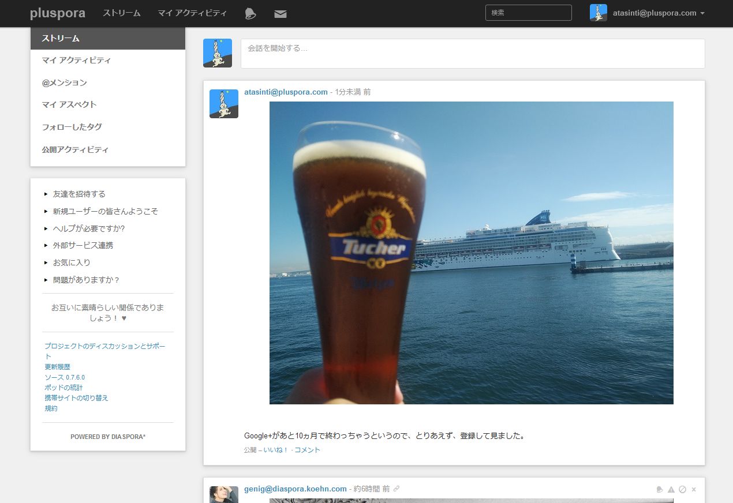The height and width of the screenshot is (503, 733).
Task: Click お互いに素晴らしい関係でありましょう text
Action: tap(108, 313)
